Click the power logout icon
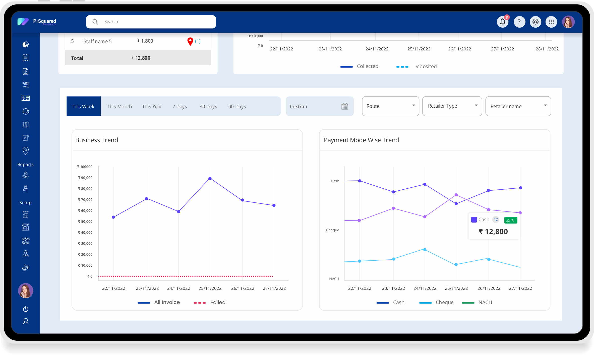The width and height of the screenshot is (594, 355). pos(26,309)
